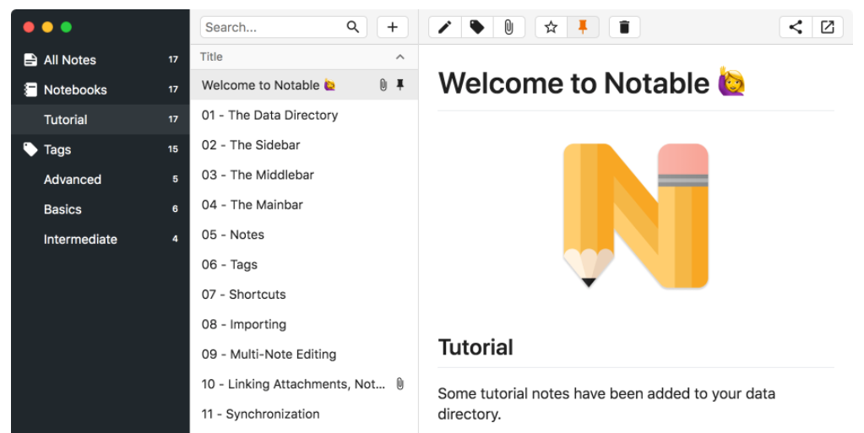Filter by the Intermediate tag
Viewport: 864px width, 433px height.
pos(101,239)
